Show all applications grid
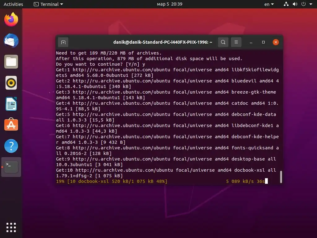 [11, 227]
